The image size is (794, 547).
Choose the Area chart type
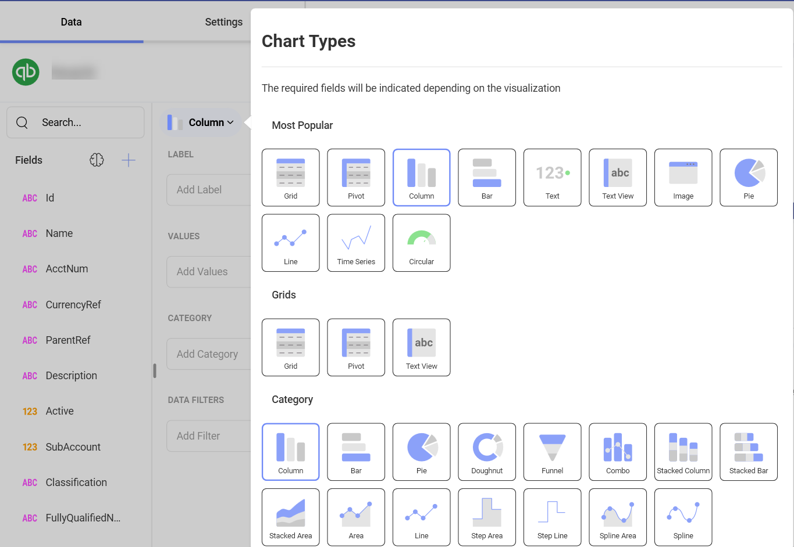click(356, 517)
